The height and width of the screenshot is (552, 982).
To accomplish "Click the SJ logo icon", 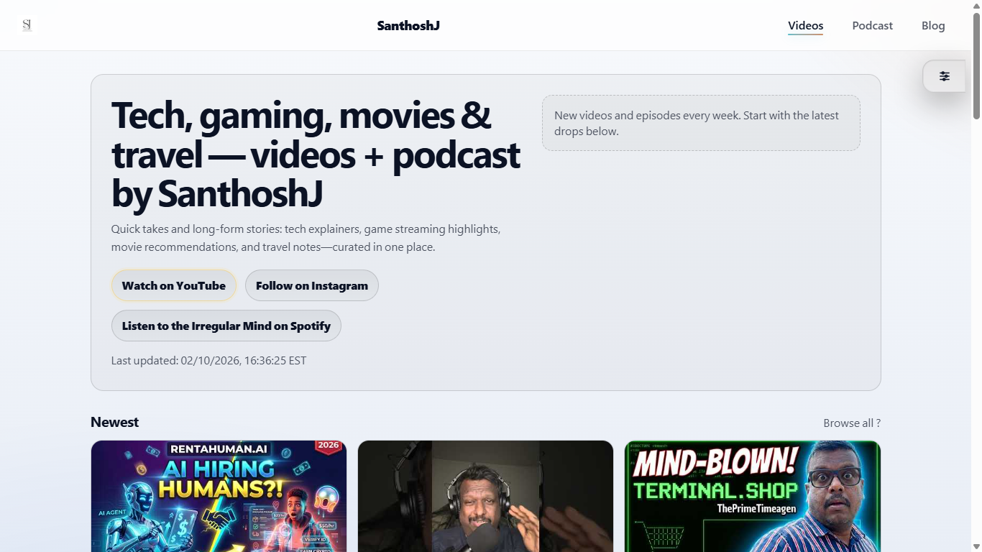I will pos(27,25).
